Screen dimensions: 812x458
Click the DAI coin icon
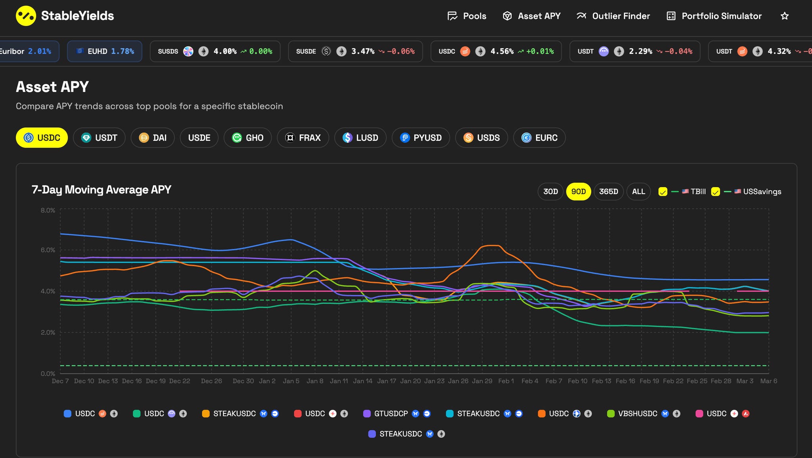pyautogui.click(x=144, y=138)
